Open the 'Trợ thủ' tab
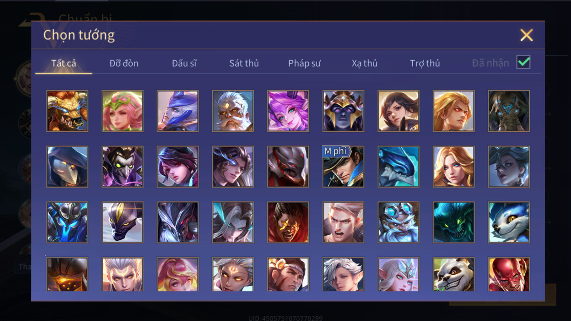The height and width of the screenshot is (321, 571). click(425, 63)
